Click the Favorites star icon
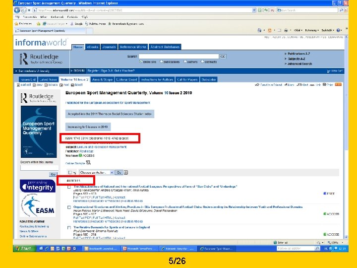The width and height of the screenshot is (357, 268). click(16, 24)
